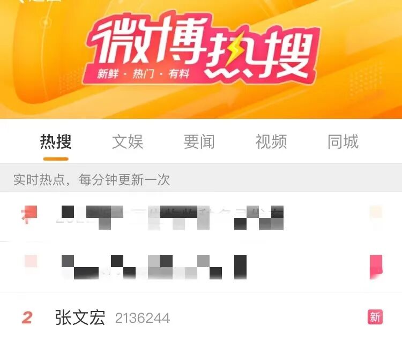Select the 视频 tab

point(271,141)
